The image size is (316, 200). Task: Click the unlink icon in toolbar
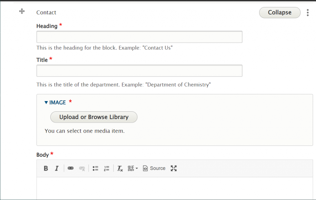(x=82, y=168)
